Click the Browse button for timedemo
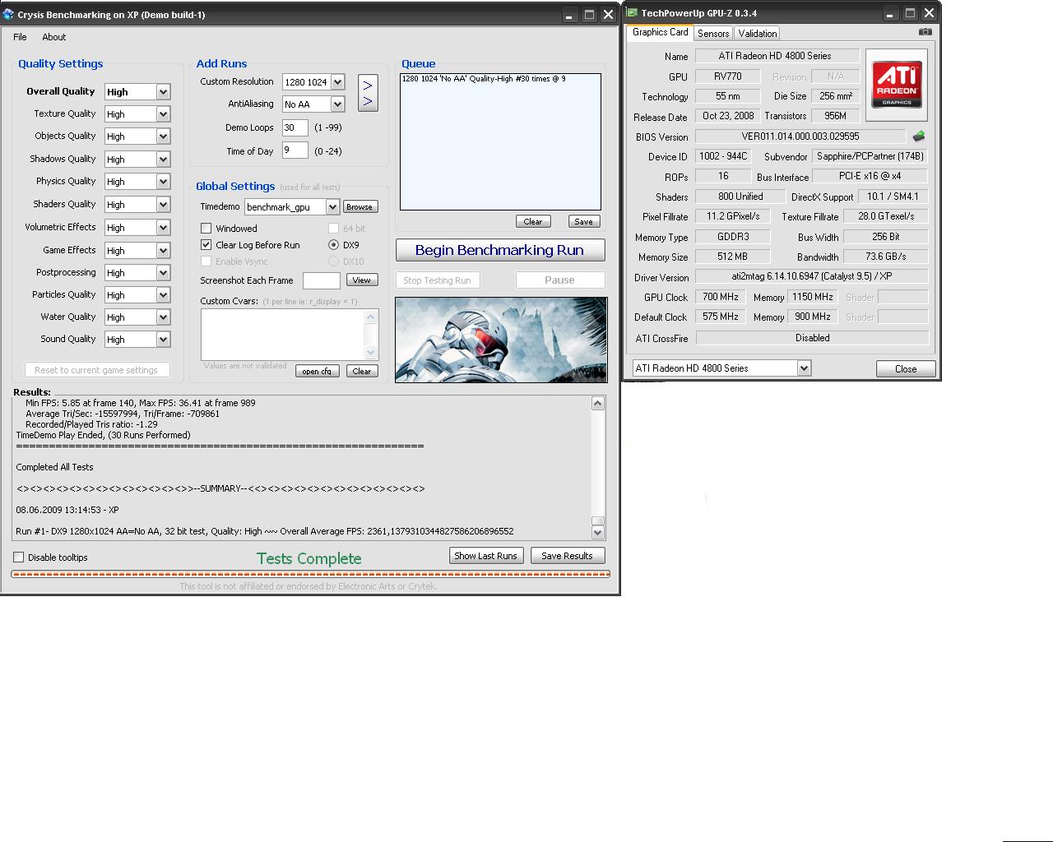This screenshot has height=842, width=1053. tap(360, 207)
